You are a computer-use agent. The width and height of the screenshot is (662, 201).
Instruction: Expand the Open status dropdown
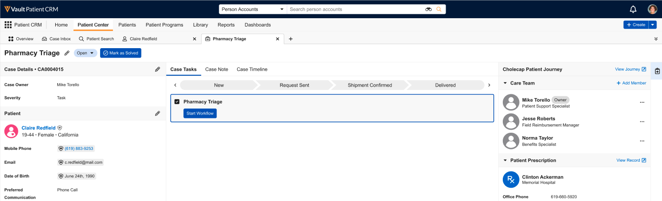(x=85, y=53)
